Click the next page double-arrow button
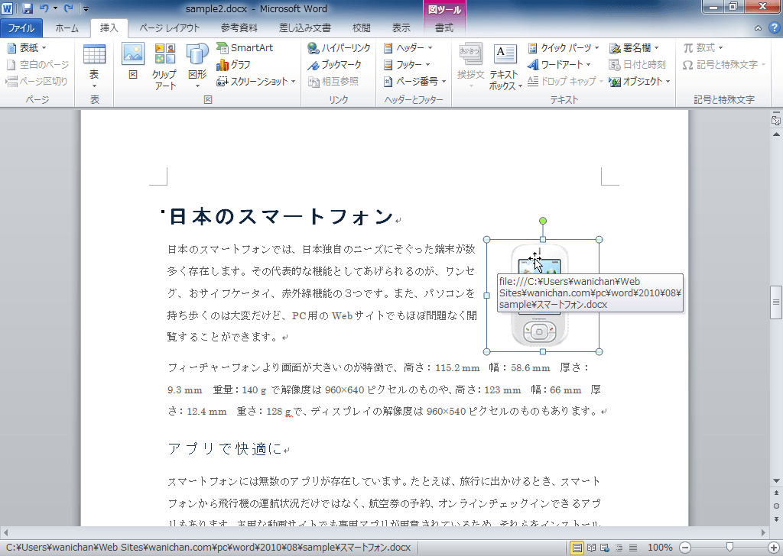This screenshot has width=783, height=556. (776, 519)
